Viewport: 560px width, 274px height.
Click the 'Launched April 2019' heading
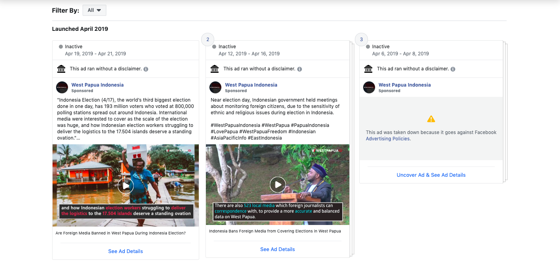tap(80, 29)
